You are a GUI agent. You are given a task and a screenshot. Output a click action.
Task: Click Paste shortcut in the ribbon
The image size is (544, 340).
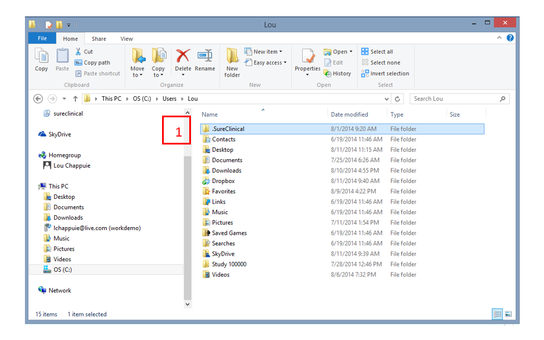[x=98, y=74]
